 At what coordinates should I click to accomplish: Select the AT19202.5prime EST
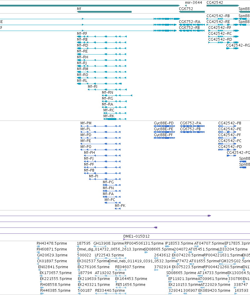point(110,276)
